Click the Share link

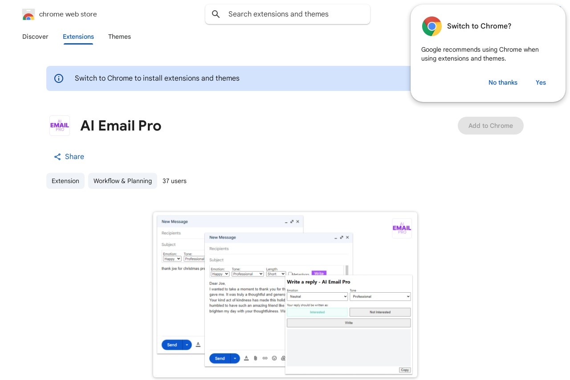(x=69, y=157)
